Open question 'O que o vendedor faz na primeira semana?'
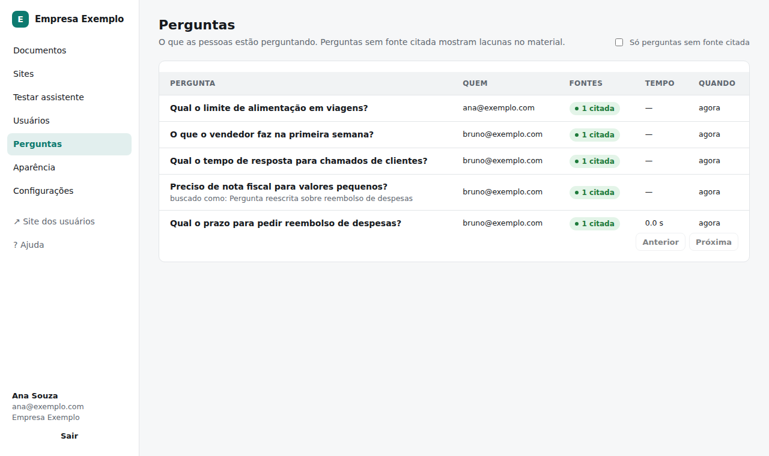 pyautogui.click(x=272, y=134)
